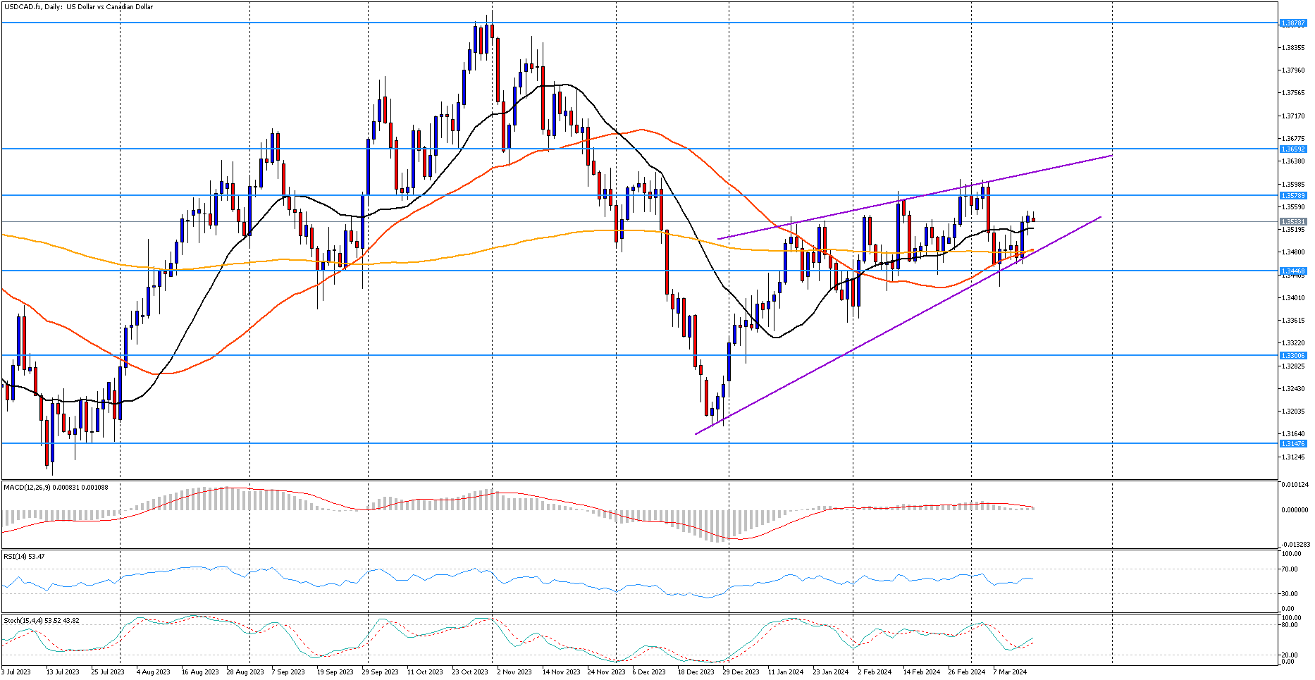This screenshot has height=680, width=1315.
Task: Click the 29 Dec 2023 date label
Action: (x=741, y=672)
